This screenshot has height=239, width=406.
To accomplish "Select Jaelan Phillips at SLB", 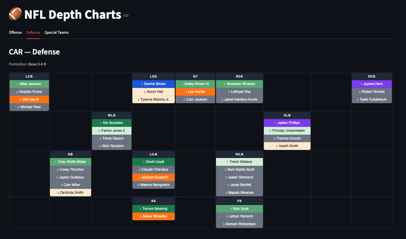I will (287, 123).
